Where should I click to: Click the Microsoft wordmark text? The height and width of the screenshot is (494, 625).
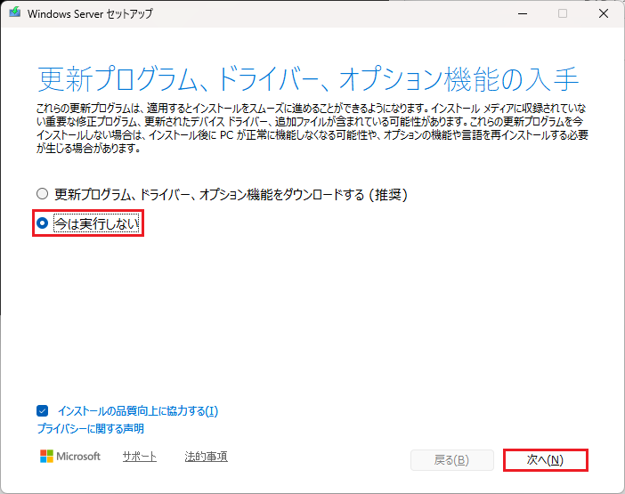[x=79, y=457]
